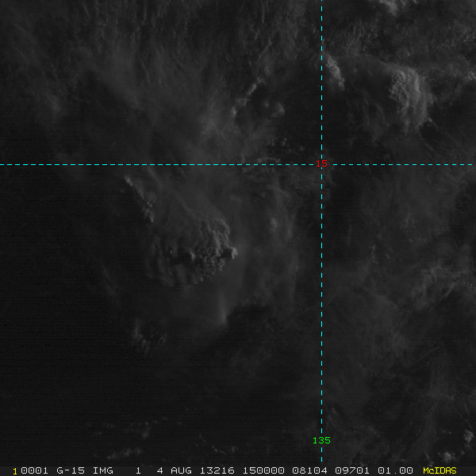Image resolution: width=476 pixels, height=476 pixels.
Task: Click the IMG label in footer
Action: [104, 470]
